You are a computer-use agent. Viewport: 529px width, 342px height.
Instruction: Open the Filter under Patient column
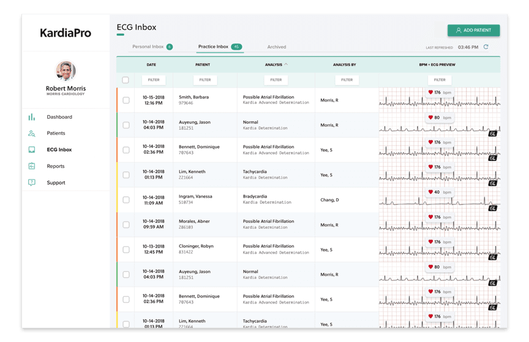[204, 80]
